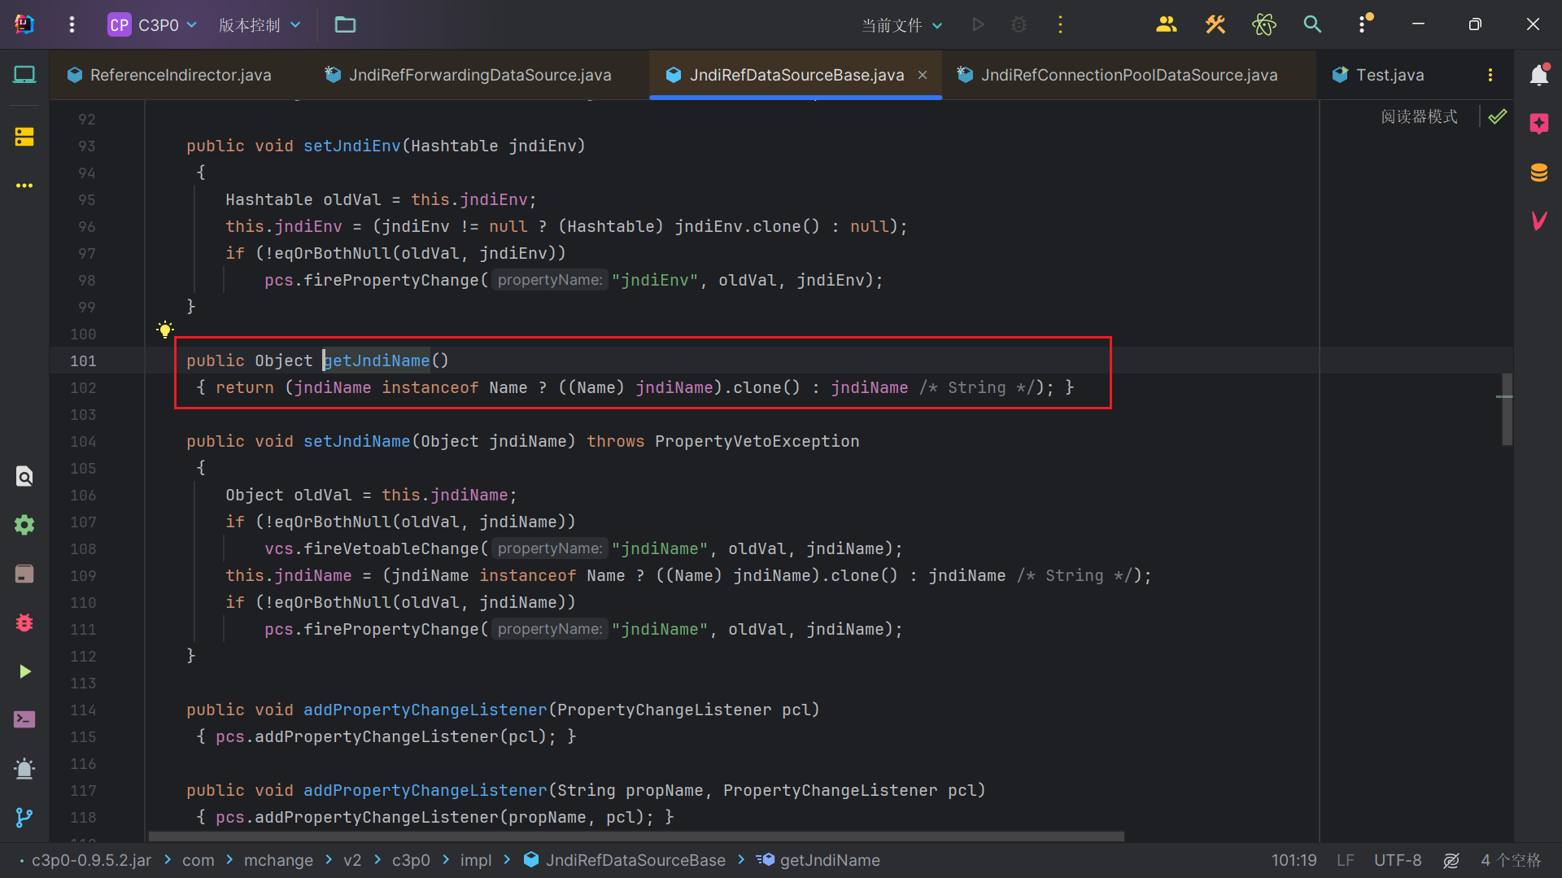1562x878 pixels.
Task: Close the JndiRefDataSourceBase.java tab
Action: click(923, 75)
